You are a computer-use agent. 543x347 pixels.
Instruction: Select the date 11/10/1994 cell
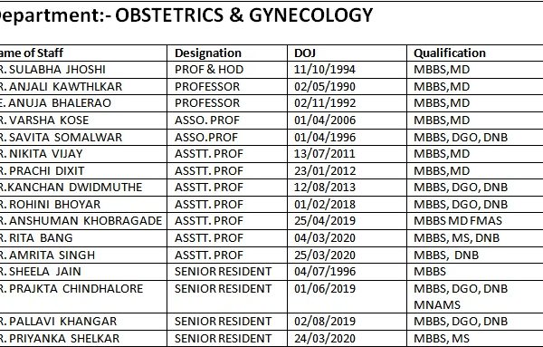[347, 70]
